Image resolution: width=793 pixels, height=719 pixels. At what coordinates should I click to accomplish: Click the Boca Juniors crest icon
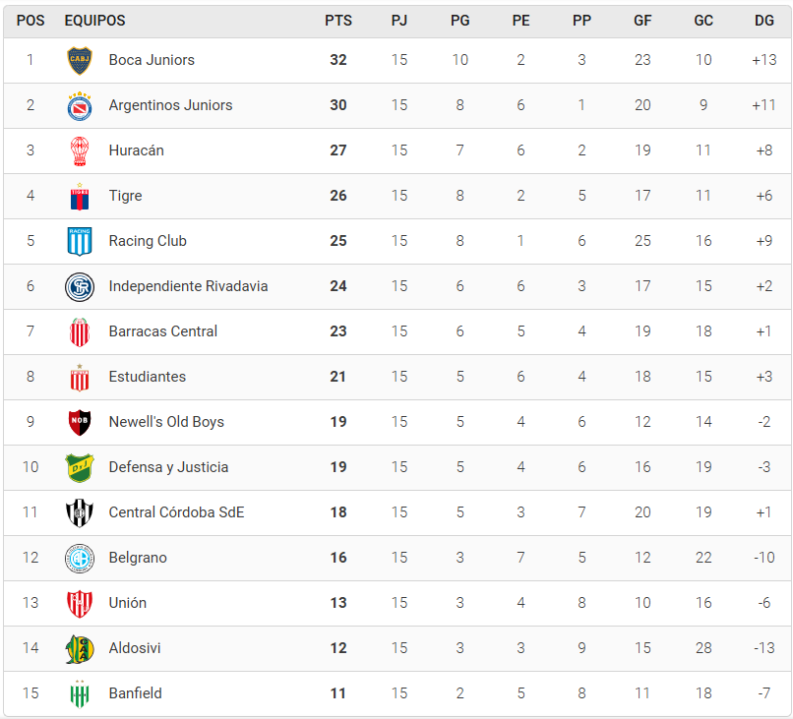tap(80, 60)
